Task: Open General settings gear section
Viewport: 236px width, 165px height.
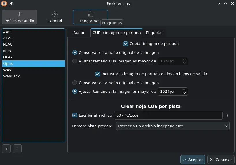Action: [x=55, y=17]
